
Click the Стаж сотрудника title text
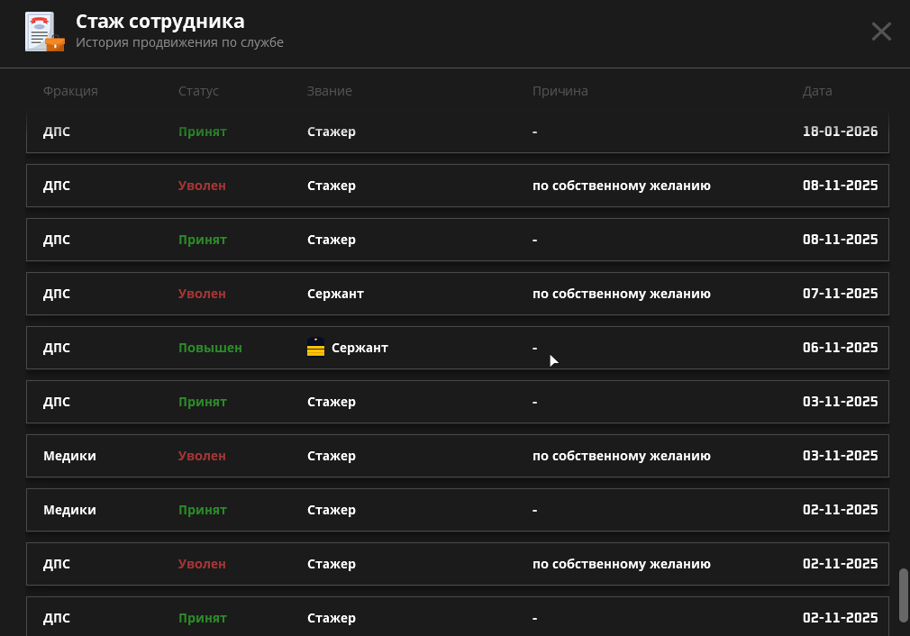click(x=159, y=22)
